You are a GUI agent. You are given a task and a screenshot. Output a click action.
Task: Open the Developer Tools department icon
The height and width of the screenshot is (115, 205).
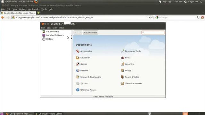coord(122,51)
